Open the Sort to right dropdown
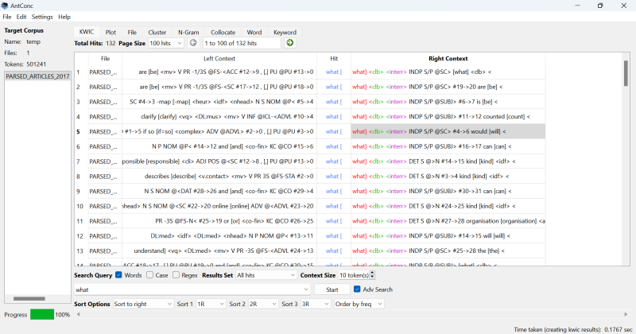The width and height of the screenshot is (636, 334). click(x=142, y=304)
